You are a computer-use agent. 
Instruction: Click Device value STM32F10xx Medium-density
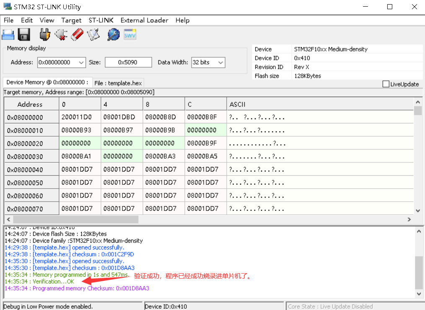point(331,49)
